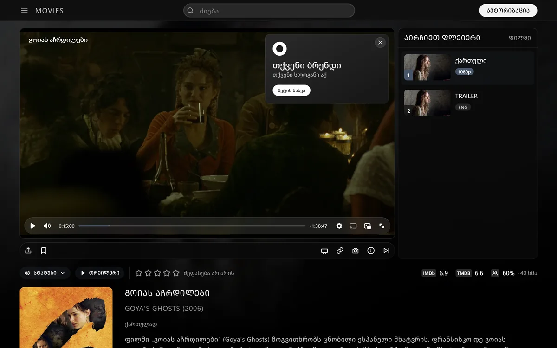Skip to next with the next-track icon

[x=386, y=251]
